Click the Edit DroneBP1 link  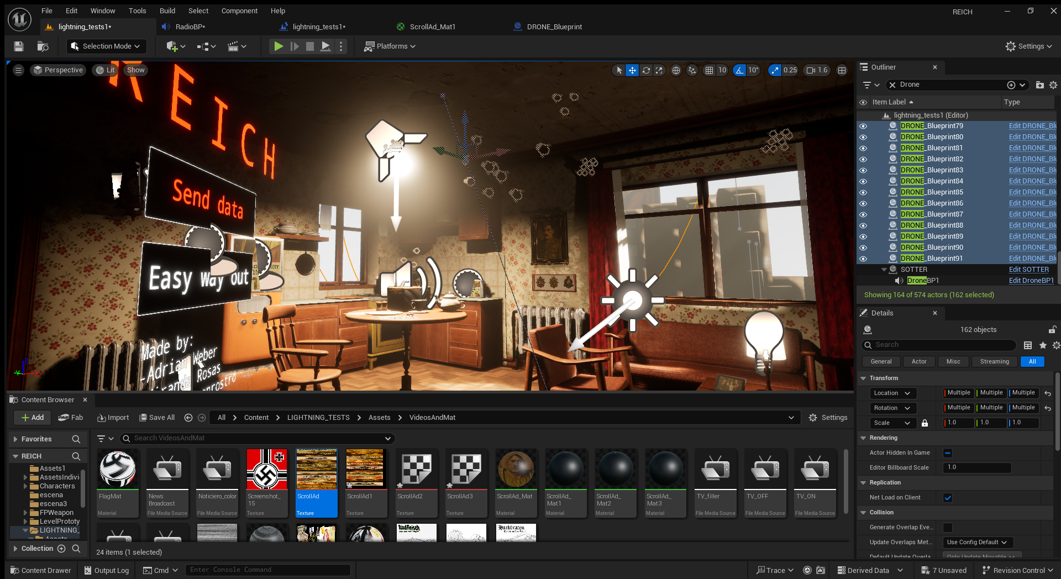pos(1031,281)
